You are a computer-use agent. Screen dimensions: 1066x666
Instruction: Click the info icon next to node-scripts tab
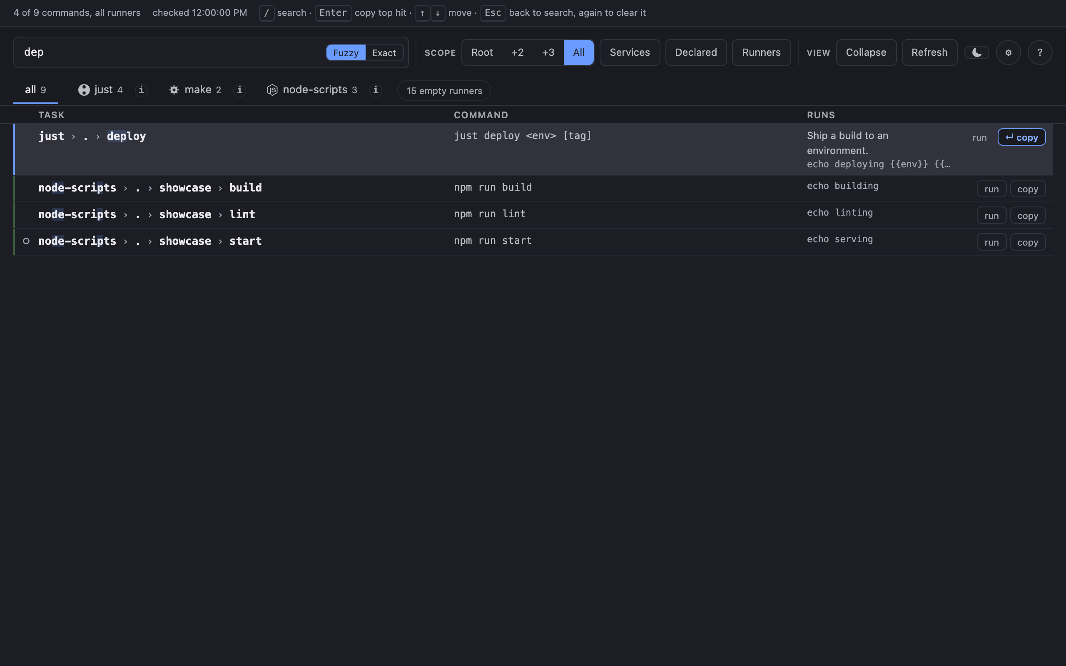click(x=375, y=90)
